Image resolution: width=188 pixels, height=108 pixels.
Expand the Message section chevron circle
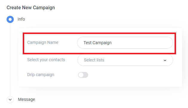[x=10, y=100]
